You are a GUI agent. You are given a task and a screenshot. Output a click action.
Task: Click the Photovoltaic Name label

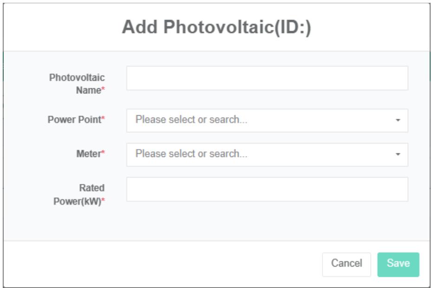[x=77, y=84]
